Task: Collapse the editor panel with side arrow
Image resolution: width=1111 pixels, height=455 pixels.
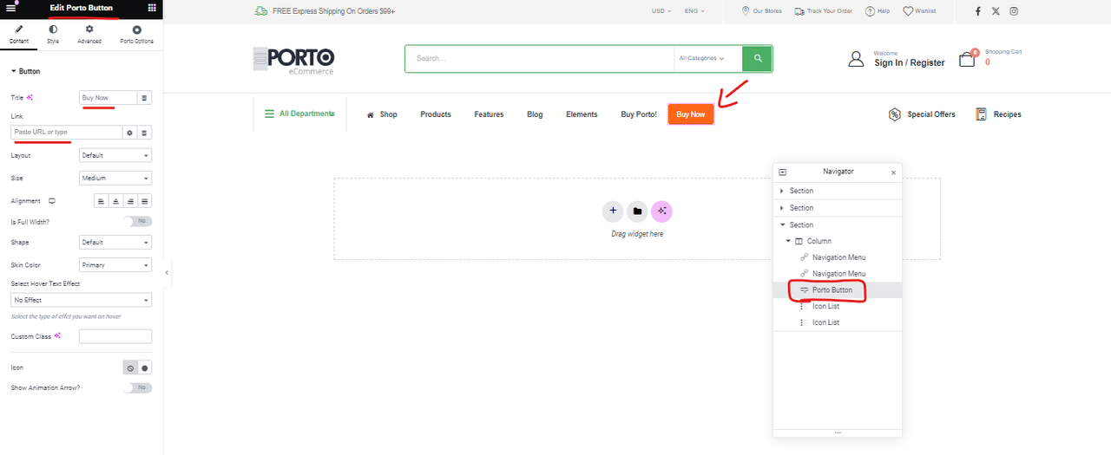Action: click(167, 272)
